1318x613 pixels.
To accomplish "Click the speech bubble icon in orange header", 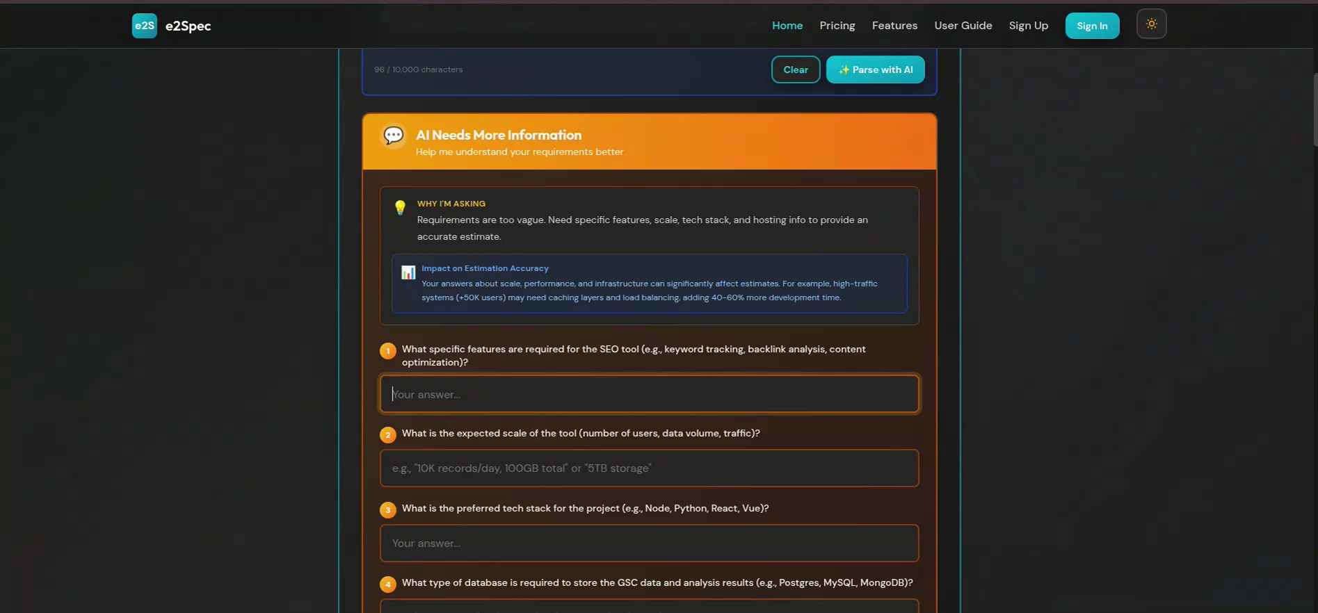I will pyautogui.click(x=394, y=135).
